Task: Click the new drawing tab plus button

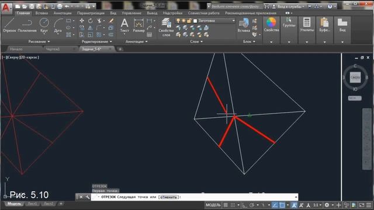Action: click(x=120, y=49)
